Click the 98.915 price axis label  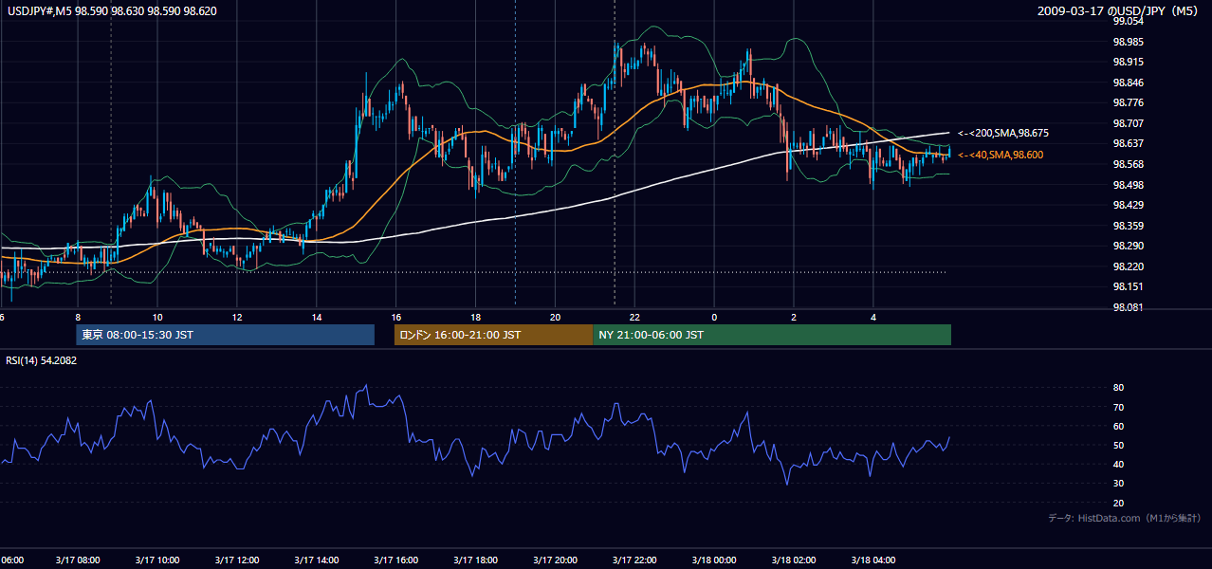(x=1127, y=63)
